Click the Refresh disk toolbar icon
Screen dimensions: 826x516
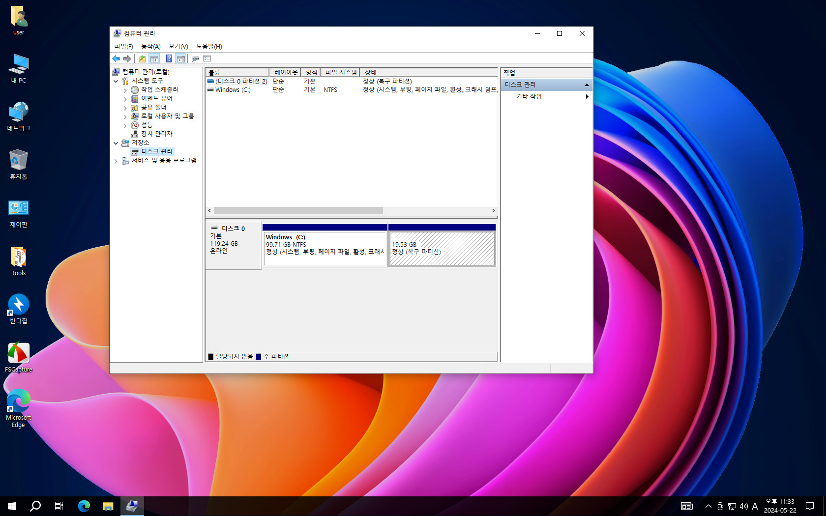195,59
